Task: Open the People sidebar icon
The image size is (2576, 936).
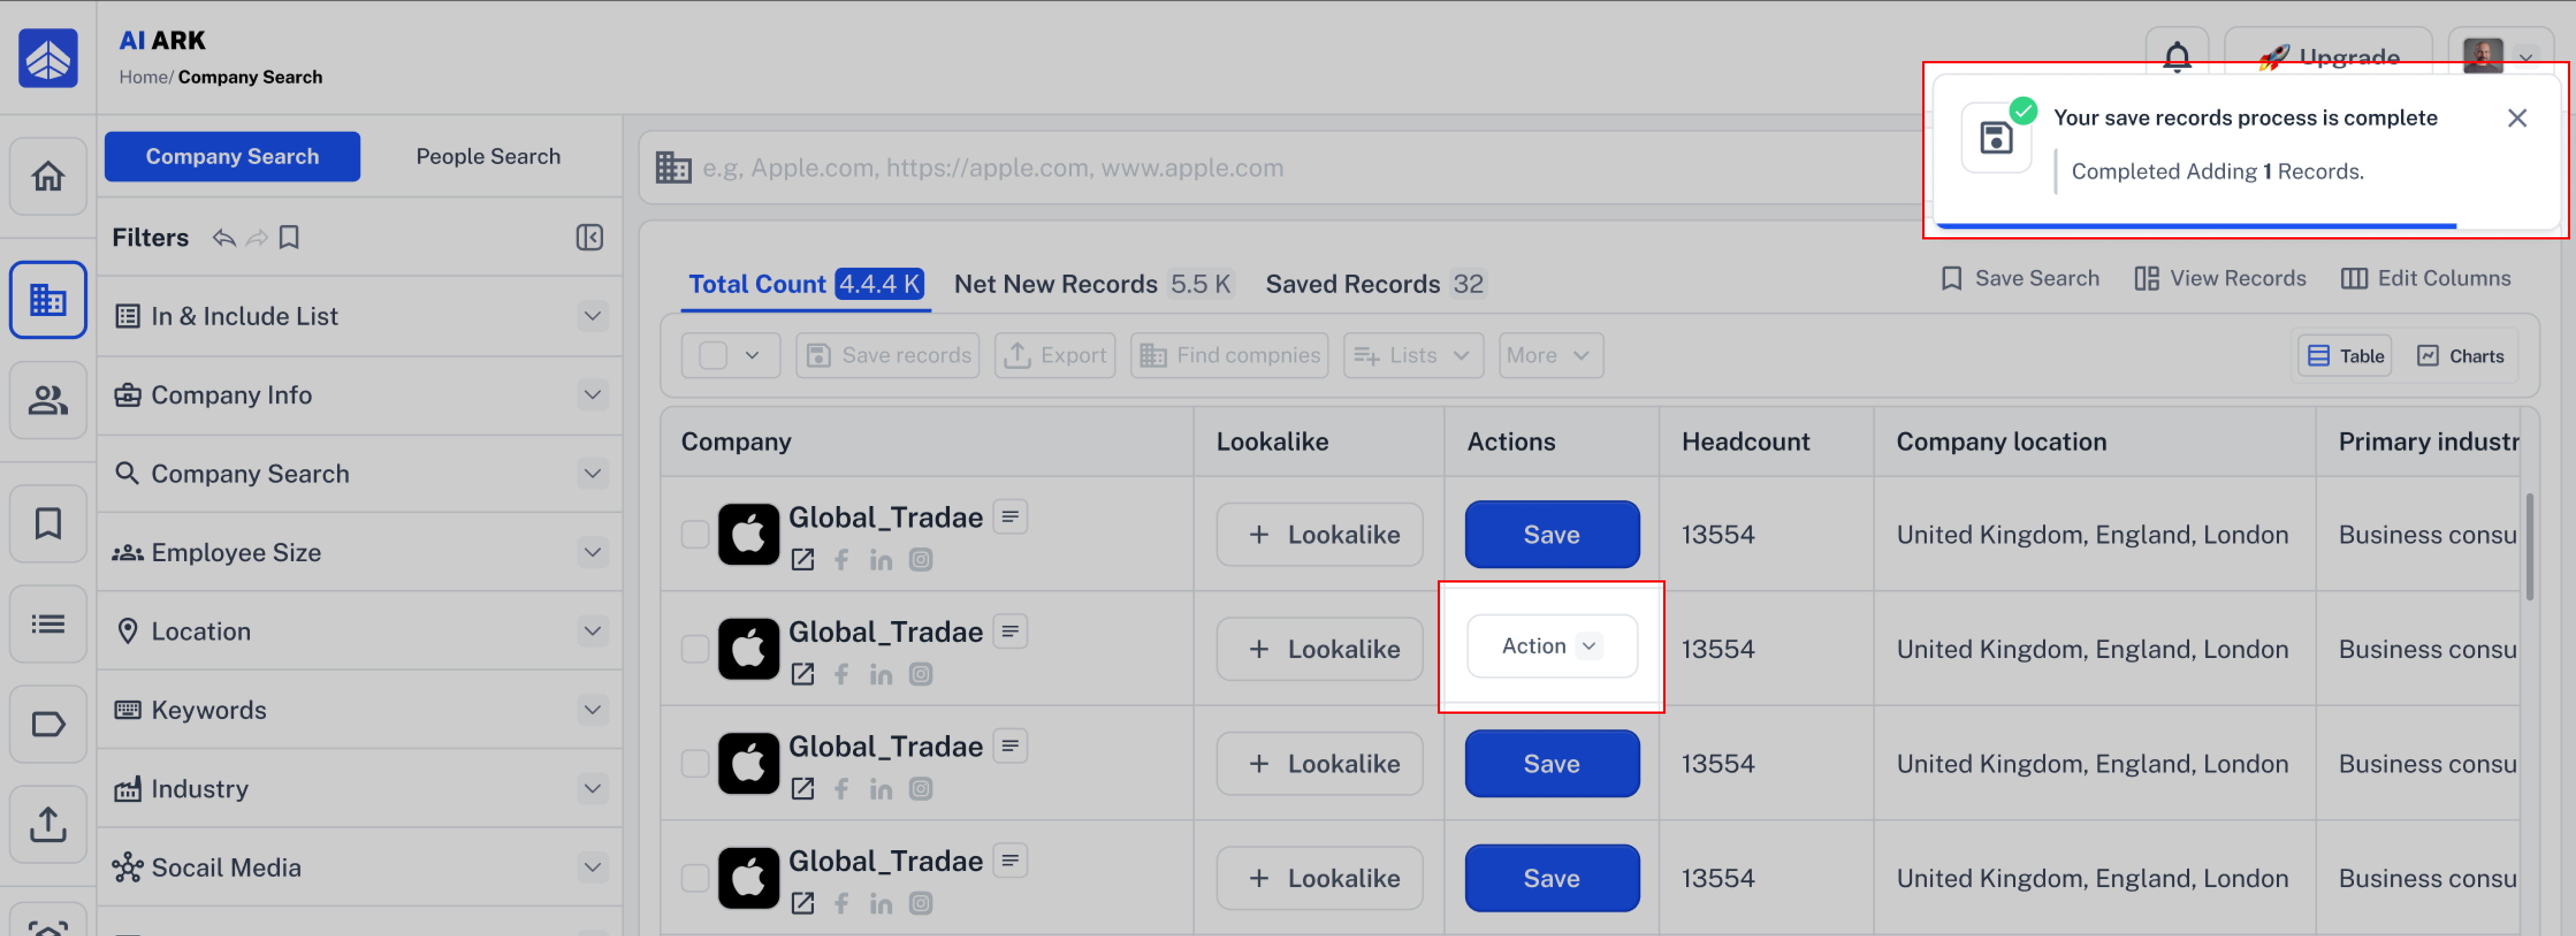Action: click(48, 400)
